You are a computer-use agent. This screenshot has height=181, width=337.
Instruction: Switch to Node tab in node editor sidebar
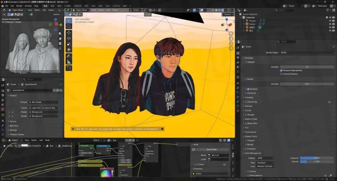(x=233, y=155)
